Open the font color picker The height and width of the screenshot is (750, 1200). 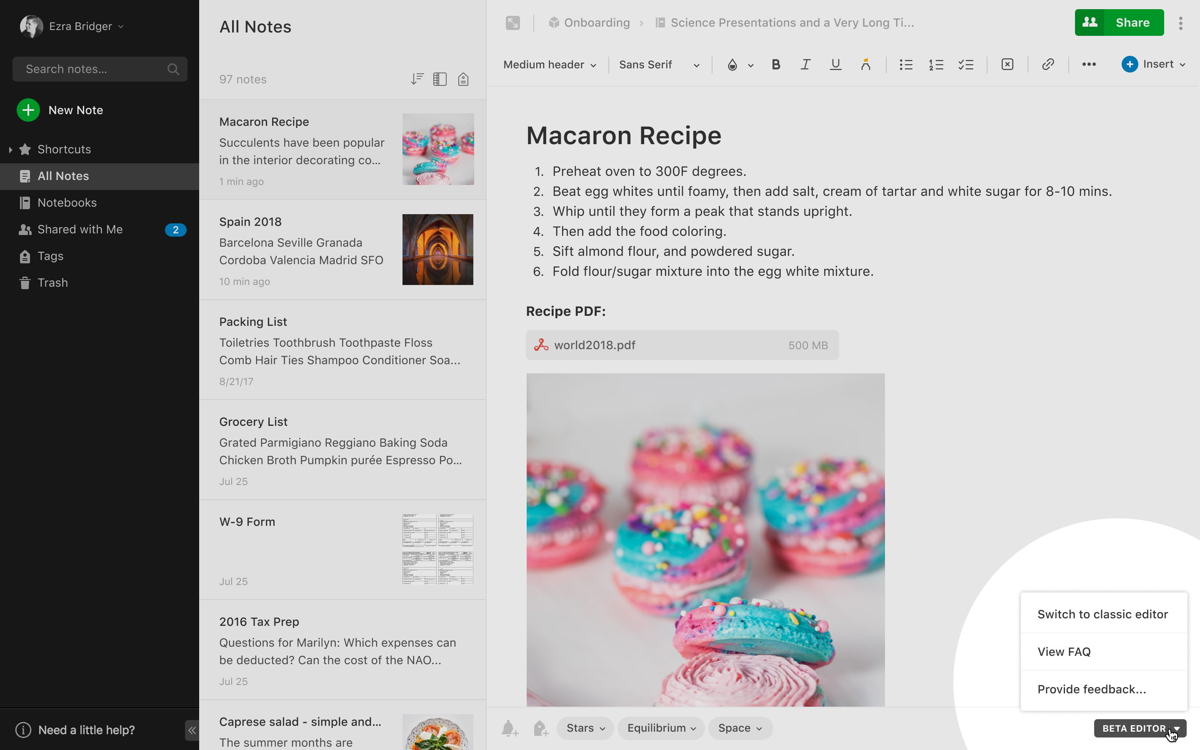tap(733, 65)
